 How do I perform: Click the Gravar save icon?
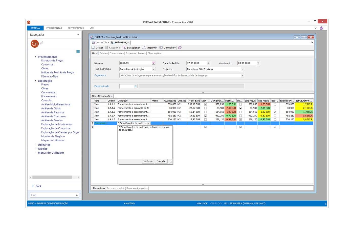93,48
